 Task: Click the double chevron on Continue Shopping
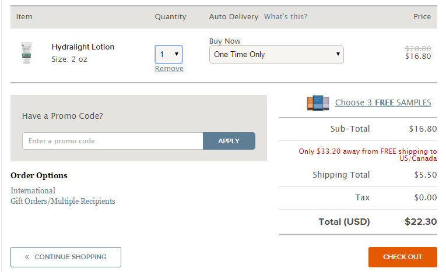pos(27,257)
